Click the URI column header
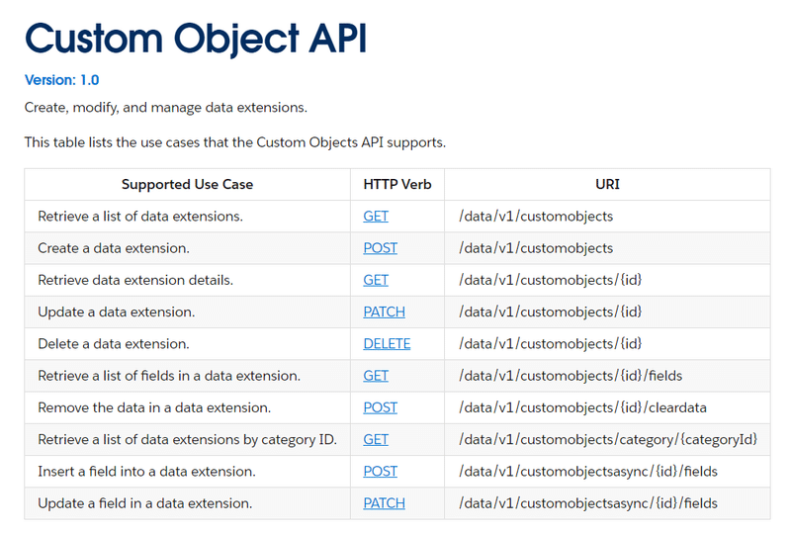The height and width of the screenshot is (536, 791). 607,184
